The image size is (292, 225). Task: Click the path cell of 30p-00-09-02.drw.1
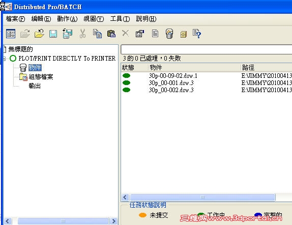267,76
